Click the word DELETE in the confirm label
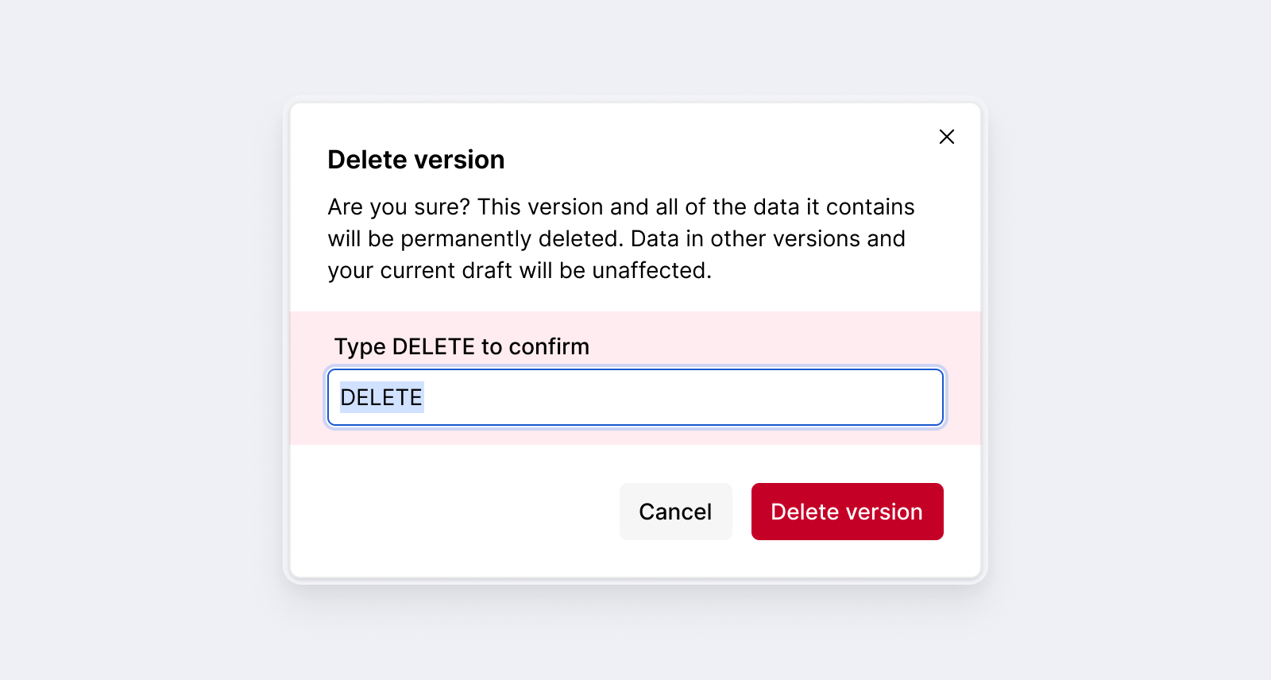Screen dimensions: 1271x680 click(x=433, y=346)
